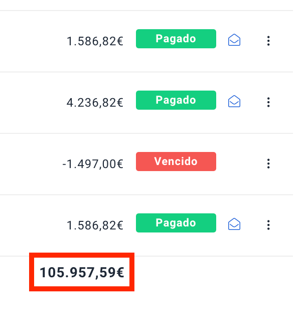Click the 4.236,82€ amount
308x314 pixels.
coord(95,103)
